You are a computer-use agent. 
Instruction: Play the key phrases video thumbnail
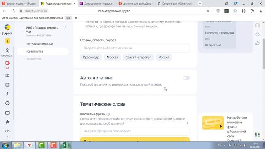213,123
